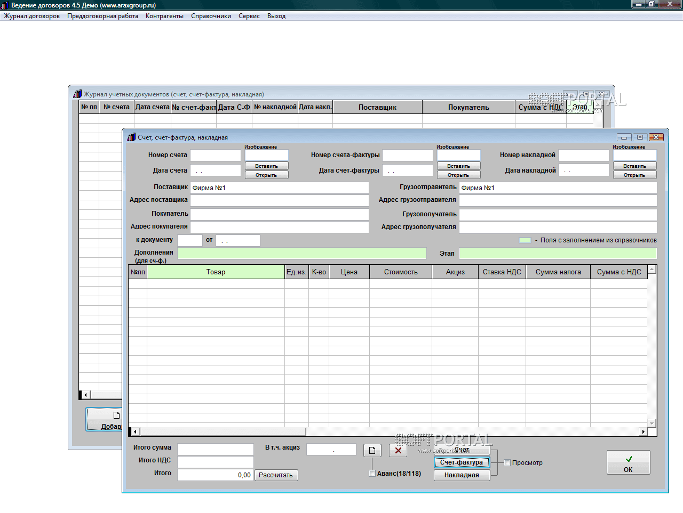The height and width of the screenshot is (513, 683).
Task: Click the Изображение box beside Номер счета-фактуры
Action: tap(459, 155)
